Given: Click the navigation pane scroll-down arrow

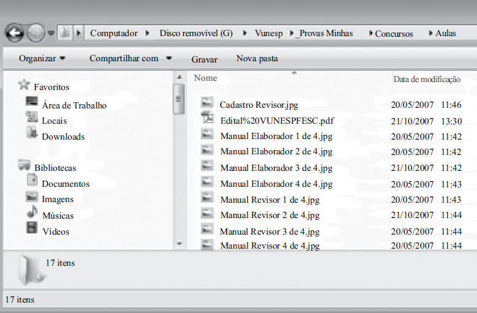Looking at the screenshot, I should coord(179,243).
